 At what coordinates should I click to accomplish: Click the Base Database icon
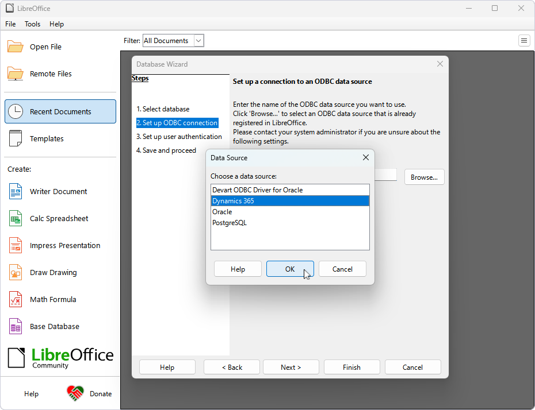[x=16, y=327]
